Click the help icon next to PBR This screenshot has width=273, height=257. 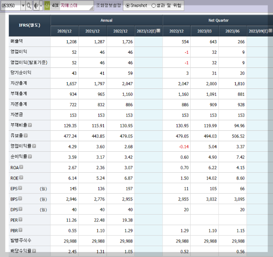click(20, 230)
